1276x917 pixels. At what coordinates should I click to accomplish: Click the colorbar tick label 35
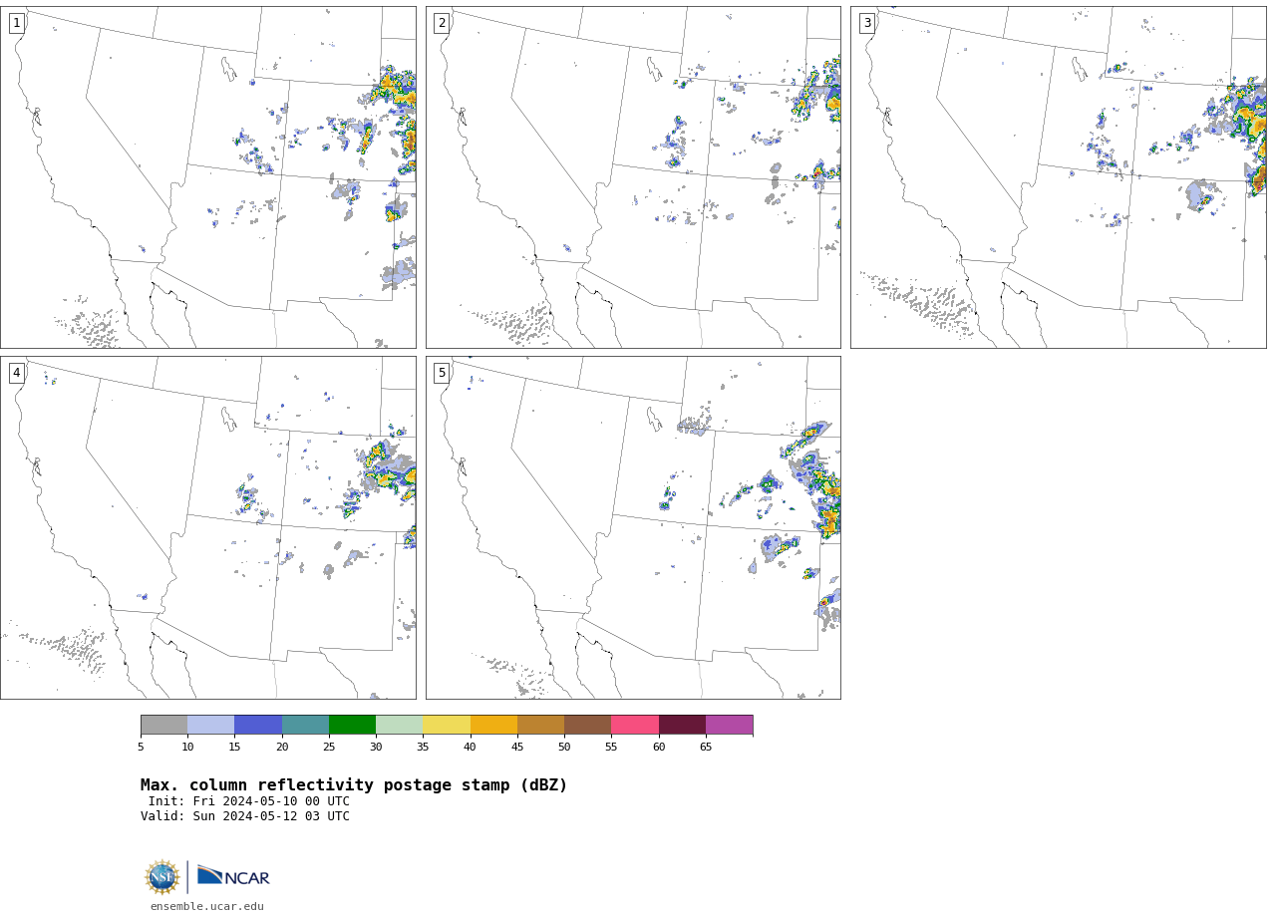(423, 747)
